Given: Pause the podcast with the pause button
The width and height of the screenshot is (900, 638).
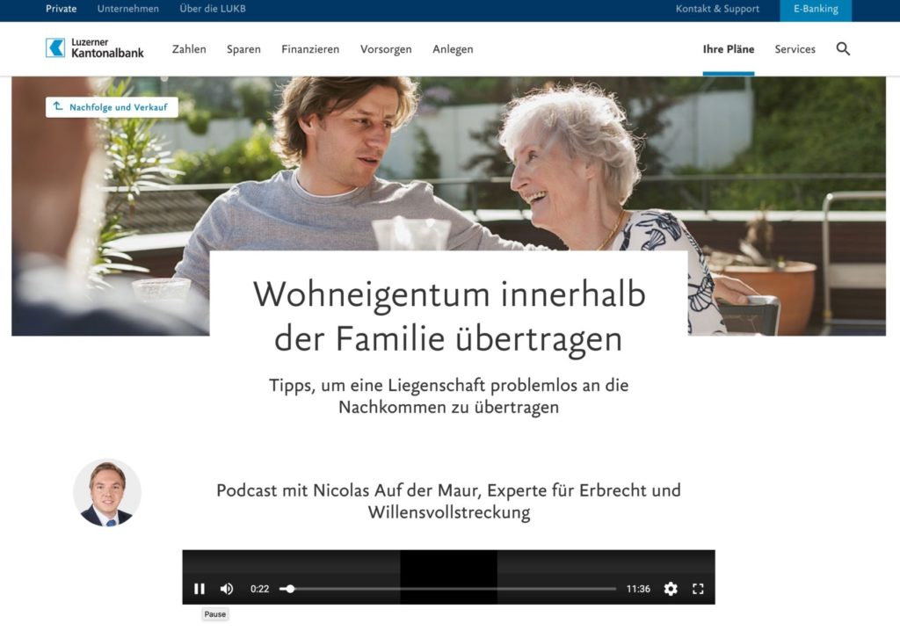Looking at the screenshot, I should pos(200,589).
